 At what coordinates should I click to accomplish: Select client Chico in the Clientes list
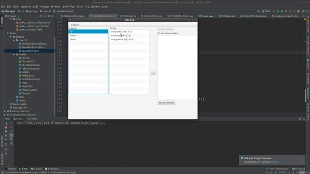(x=88, y=40)
